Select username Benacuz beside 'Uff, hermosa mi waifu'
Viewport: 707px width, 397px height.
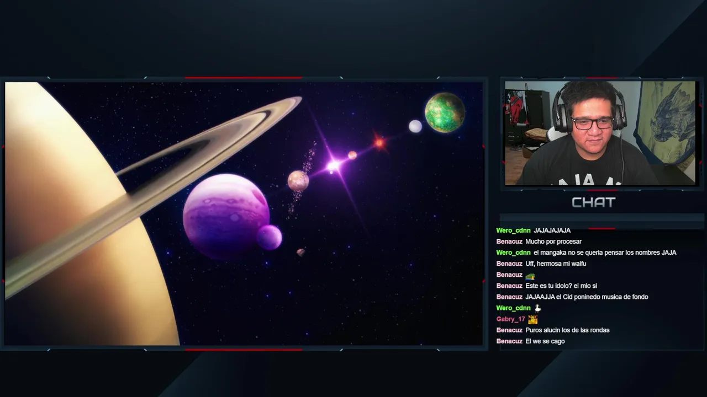pos(509,264)
